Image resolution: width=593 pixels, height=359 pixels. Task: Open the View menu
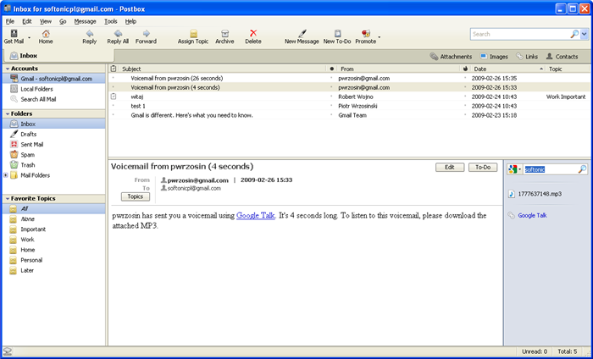coord(46,21)
